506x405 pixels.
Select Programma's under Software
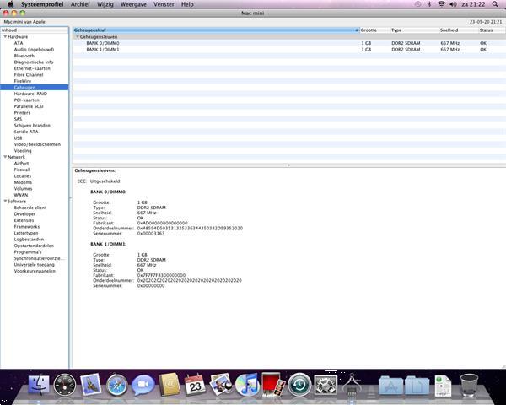point(28,252)
